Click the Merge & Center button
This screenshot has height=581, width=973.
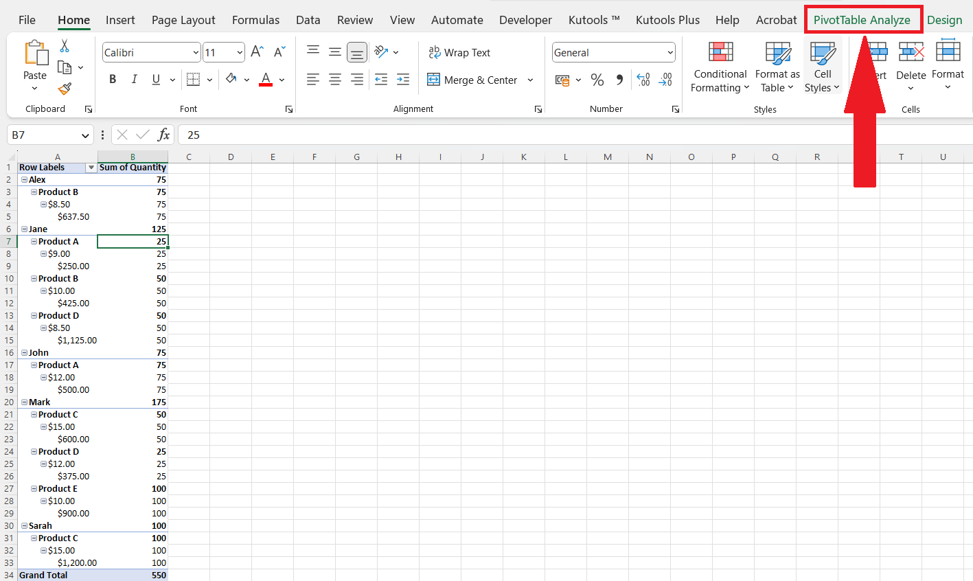click(474, 80)
